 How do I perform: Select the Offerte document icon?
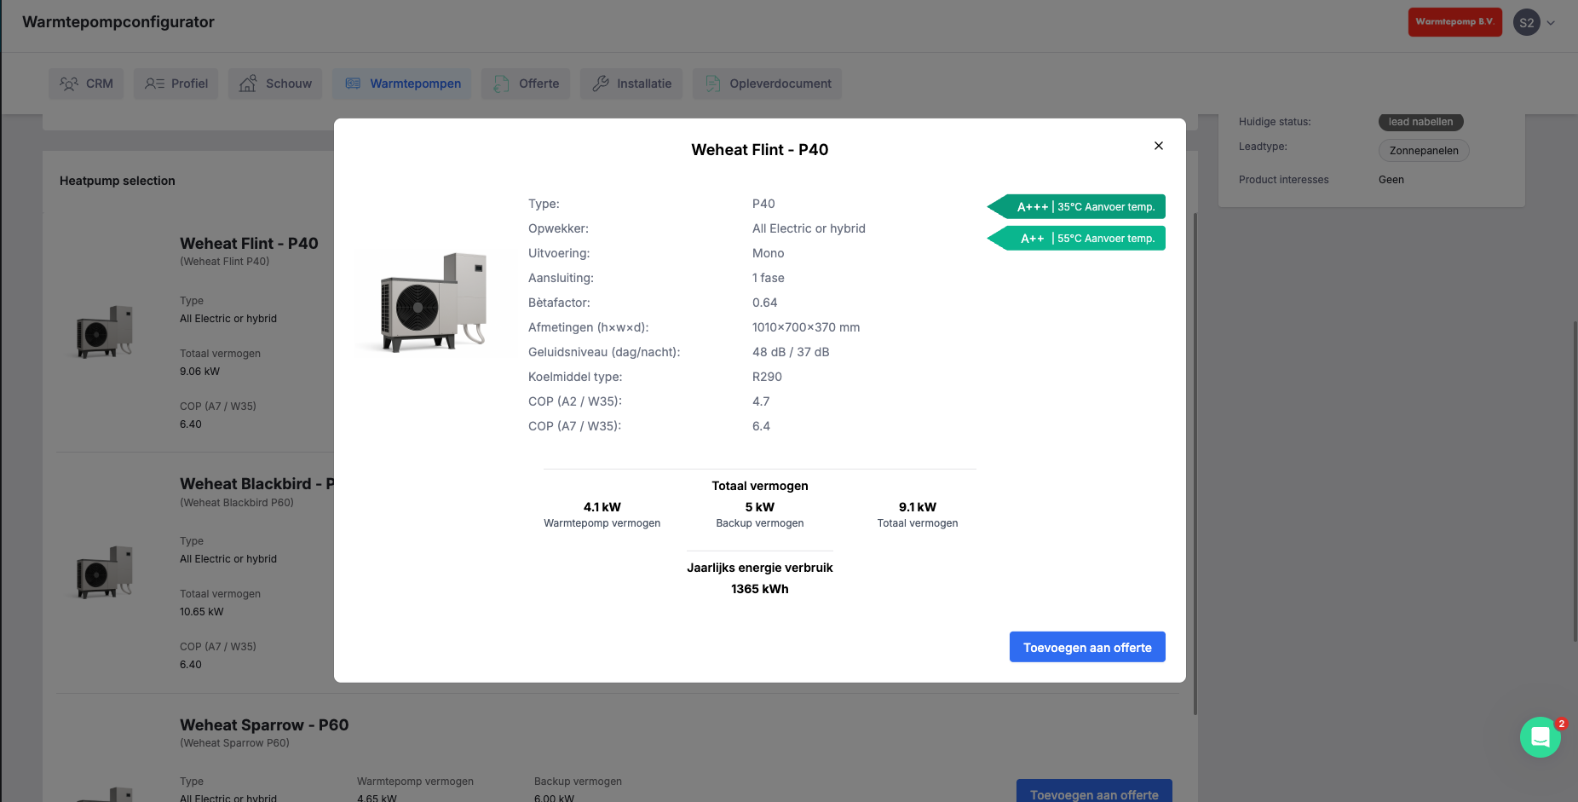[x=499, y=84]
